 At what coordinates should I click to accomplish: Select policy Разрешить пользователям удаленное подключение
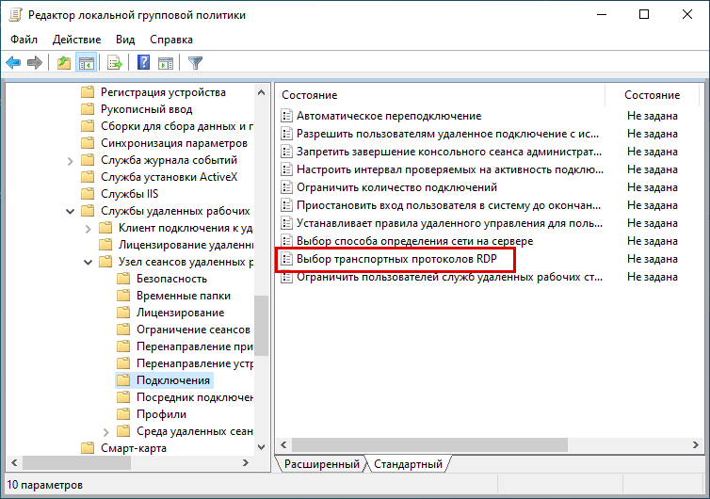coord(447,134)
